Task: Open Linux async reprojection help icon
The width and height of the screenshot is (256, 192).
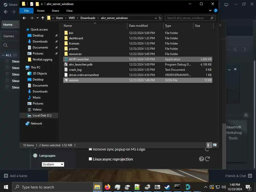Action: pyautogui.click(x=201, y=159)
